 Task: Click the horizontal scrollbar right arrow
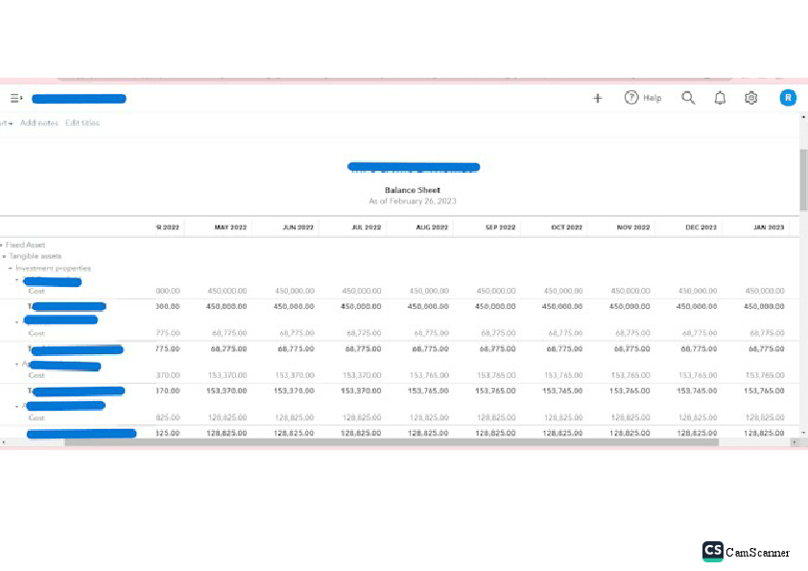pyautogui.click(x=795, y=442)
